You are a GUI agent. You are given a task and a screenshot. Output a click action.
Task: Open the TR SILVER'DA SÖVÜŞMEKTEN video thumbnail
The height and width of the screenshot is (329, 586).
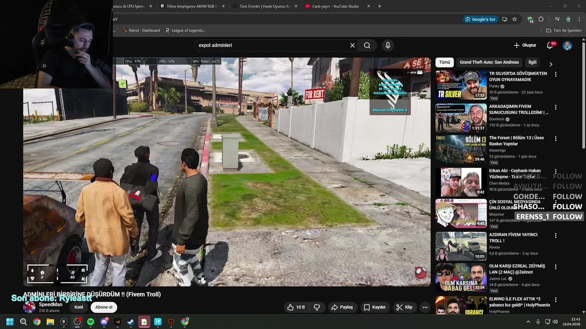pyautogui.click(x=461, y=85)
